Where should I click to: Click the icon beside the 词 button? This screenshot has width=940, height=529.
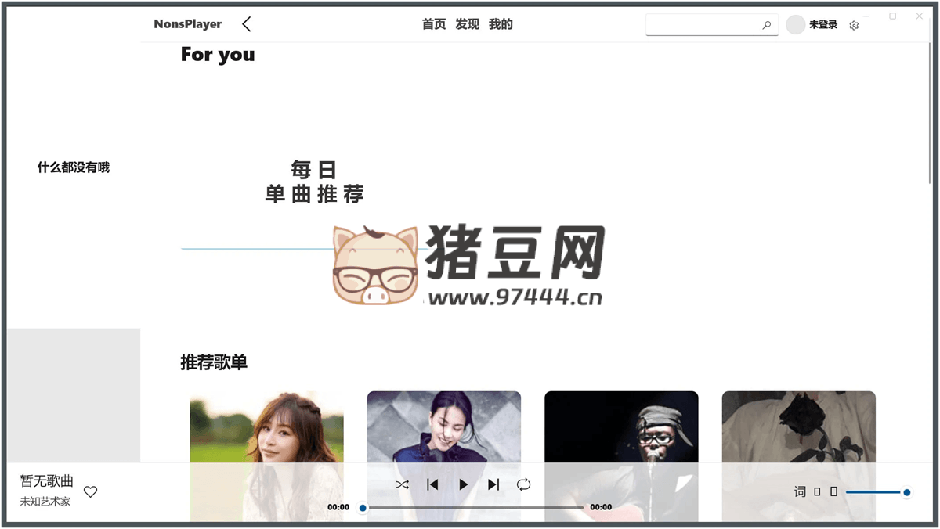[817, 491]
